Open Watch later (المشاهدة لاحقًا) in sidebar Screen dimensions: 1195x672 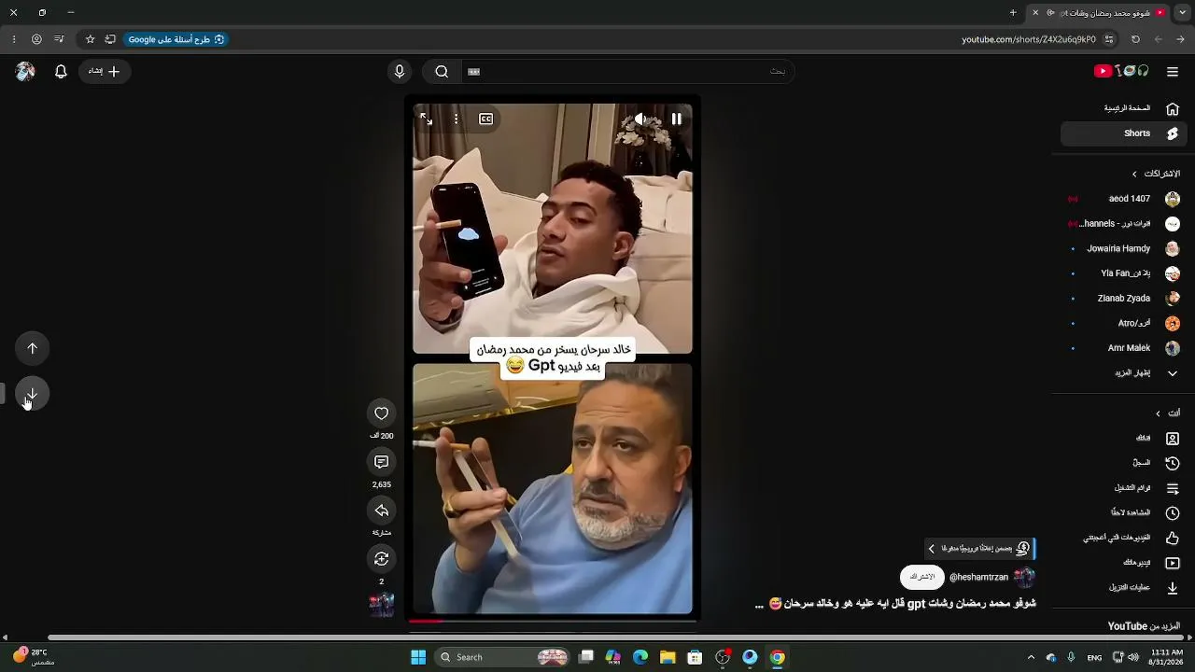click(x=1126, y=512)
